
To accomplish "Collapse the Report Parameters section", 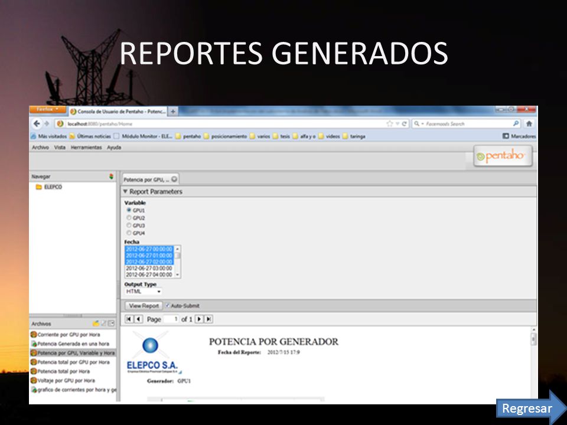I will [x=125, y=191].
